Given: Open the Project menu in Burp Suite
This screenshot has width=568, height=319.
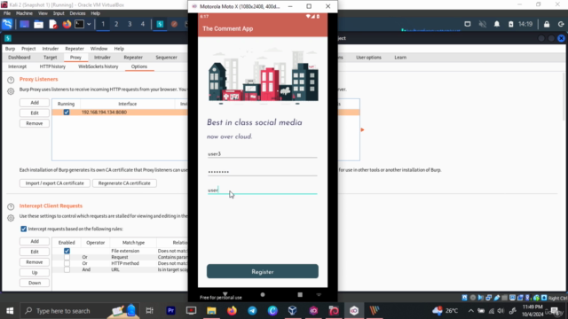Looking at the screenshot, I should 28,49.
